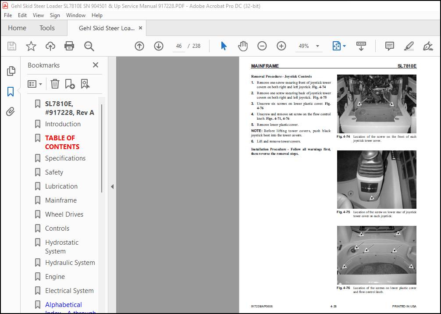Open the View menu

click(x=38, y=15)
